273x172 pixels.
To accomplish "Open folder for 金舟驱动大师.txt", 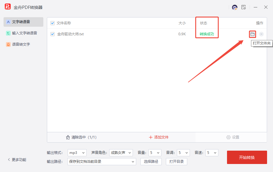I will pos(253,34).
